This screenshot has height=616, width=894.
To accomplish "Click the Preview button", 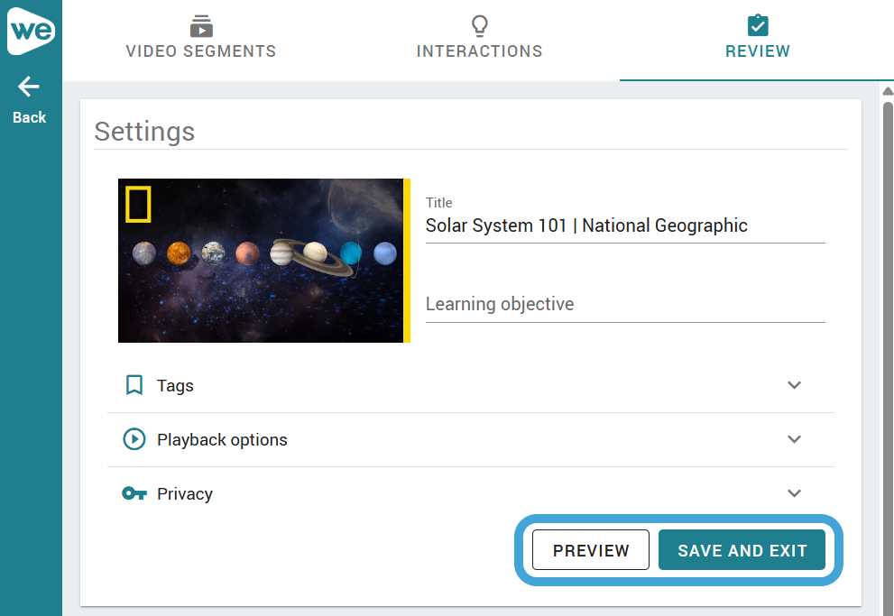I will [591, 550].
